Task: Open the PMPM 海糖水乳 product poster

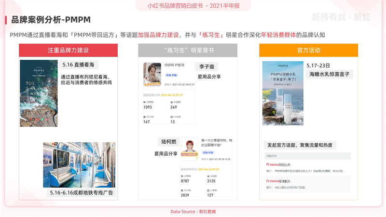Action: click(x=283, y=93)
